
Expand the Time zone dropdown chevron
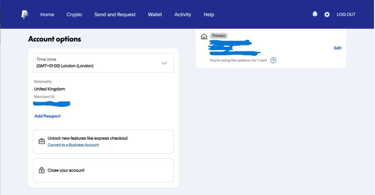click(x=164, y=63)
